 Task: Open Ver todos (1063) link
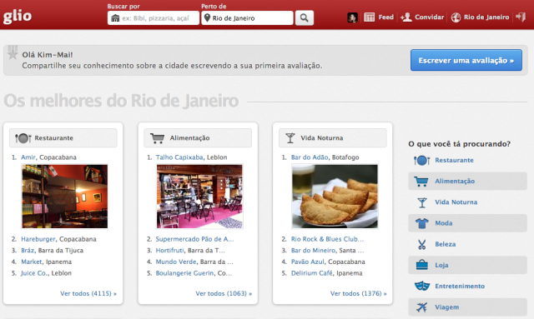[x=224, y=293]
